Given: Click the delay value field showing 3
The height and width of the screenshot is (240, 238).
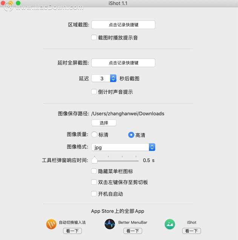Looking at the screenshot, I should (x=101, y=78).
